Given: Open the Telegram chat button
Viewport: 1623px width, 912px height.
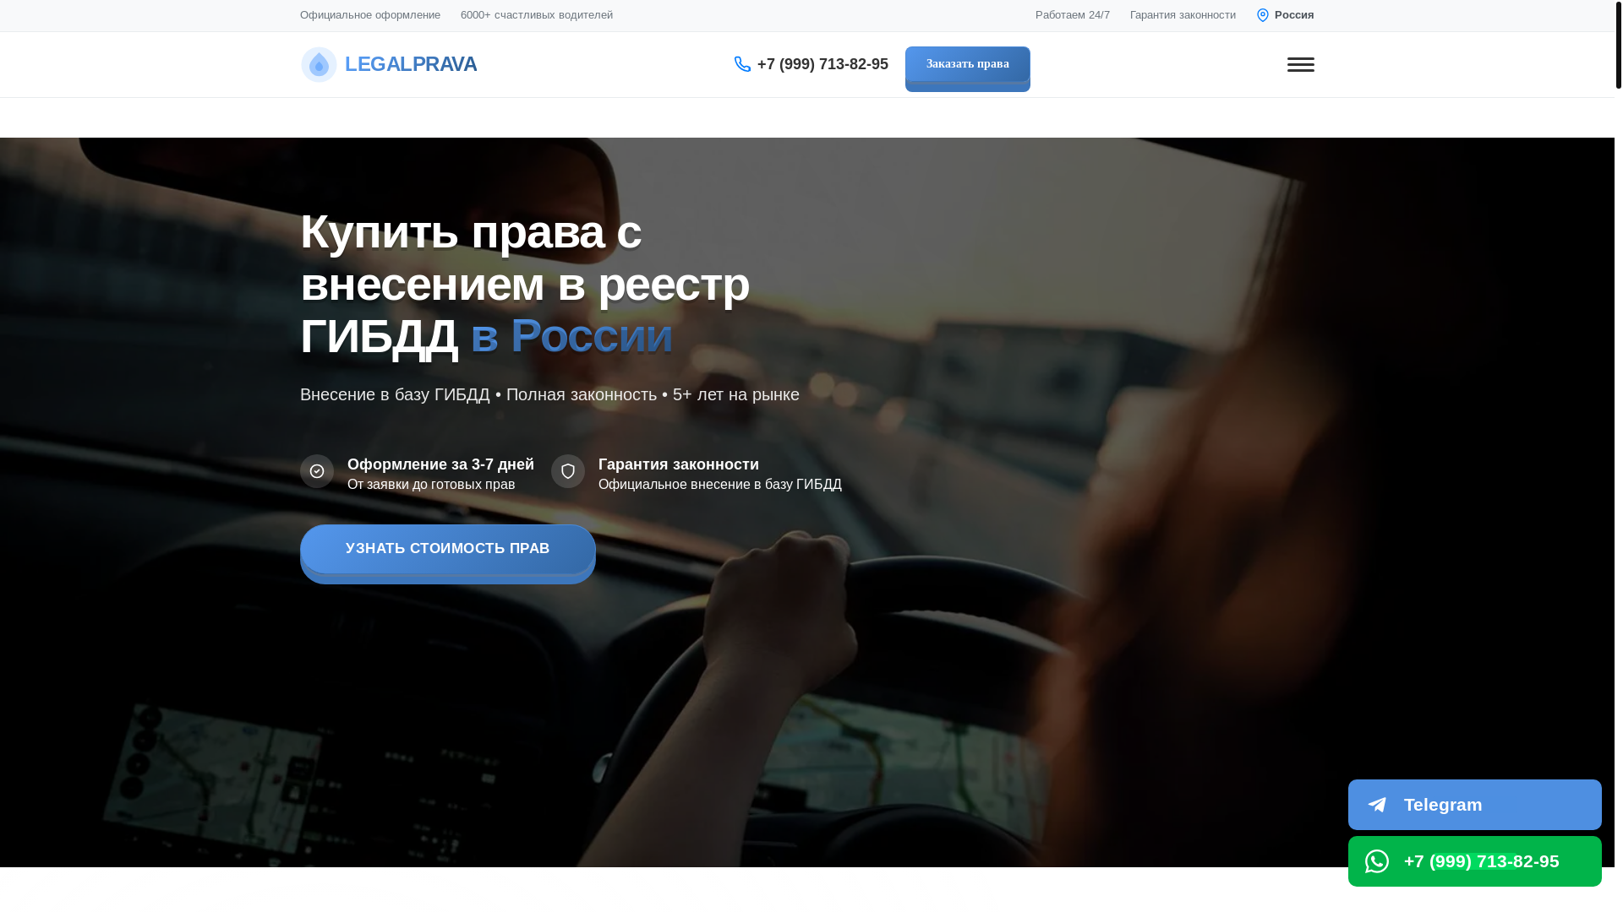Looking at the screenshot, I should click(1475, 805).
